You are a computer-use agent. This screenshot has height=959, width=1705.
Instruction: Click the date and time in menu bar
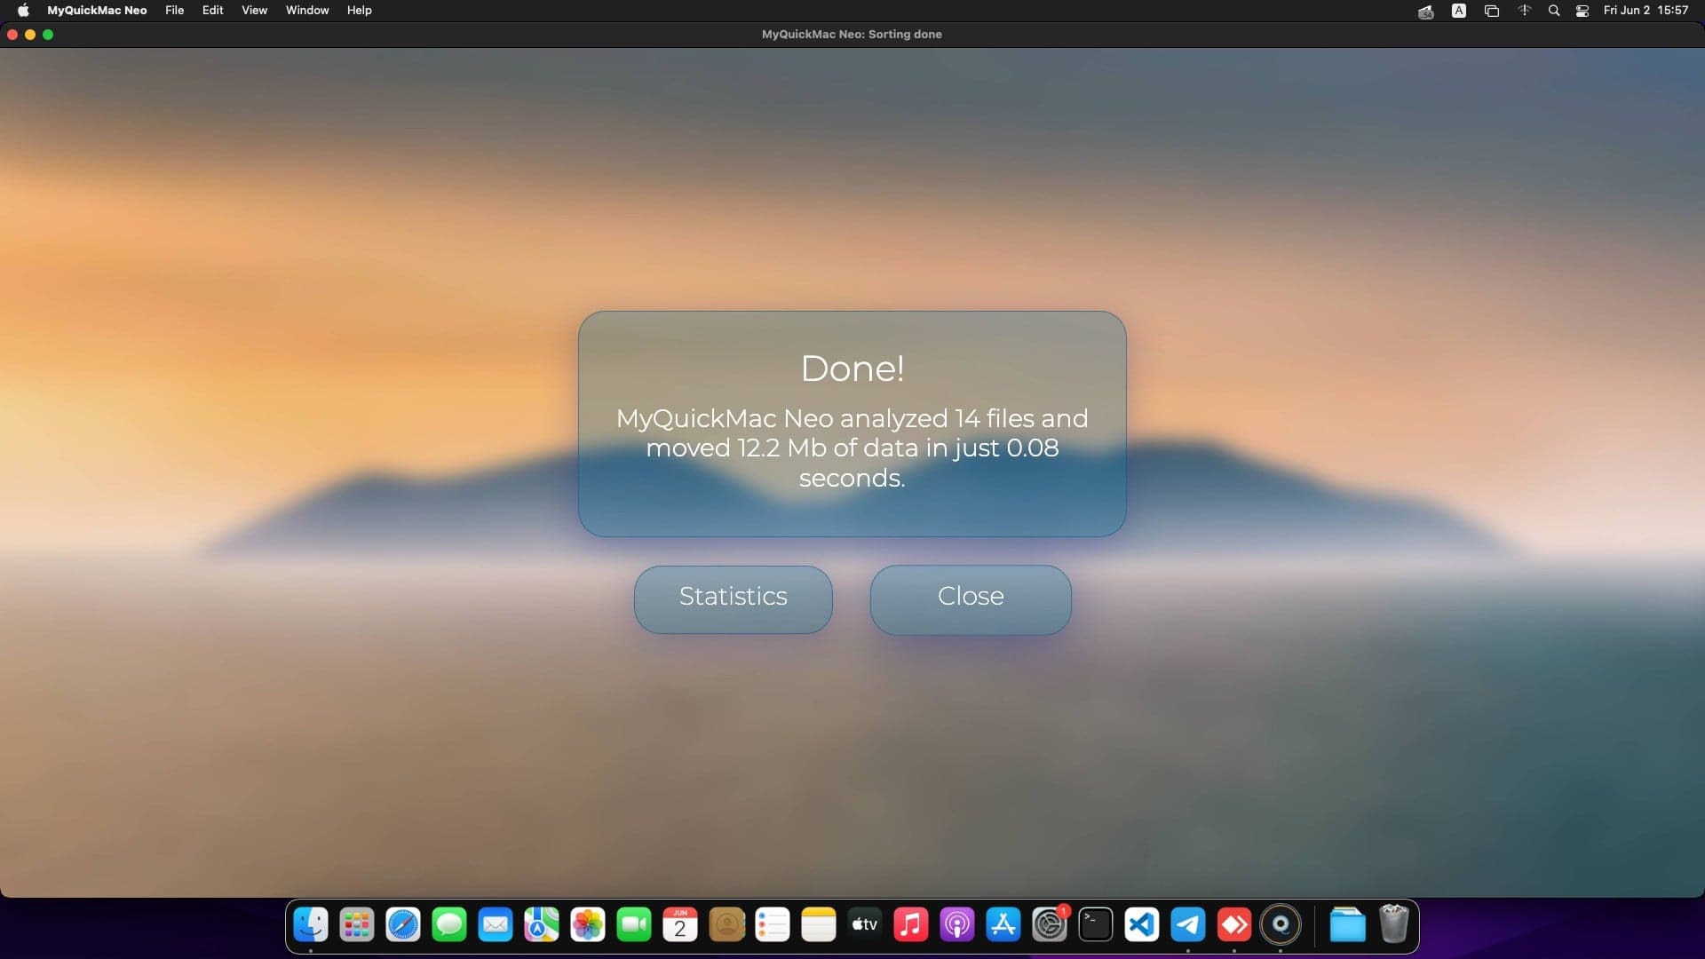(1646, 11)
